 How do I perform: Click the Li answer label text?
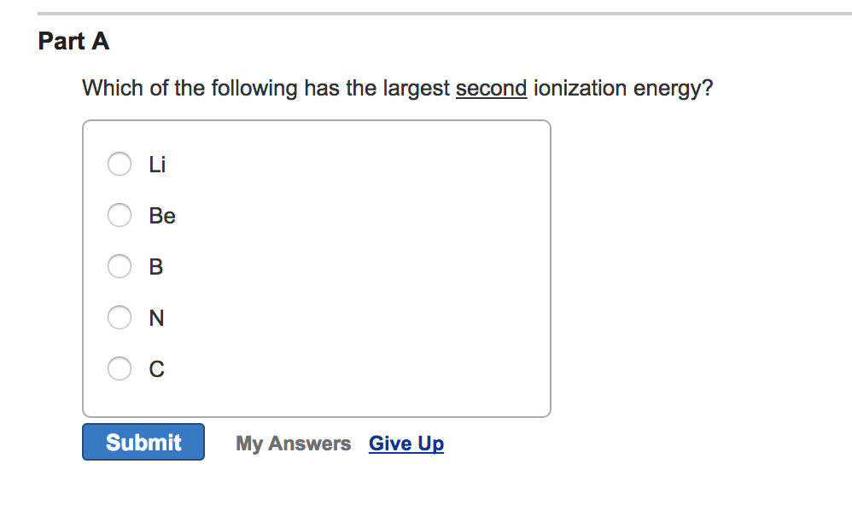(x=157, y=164)
